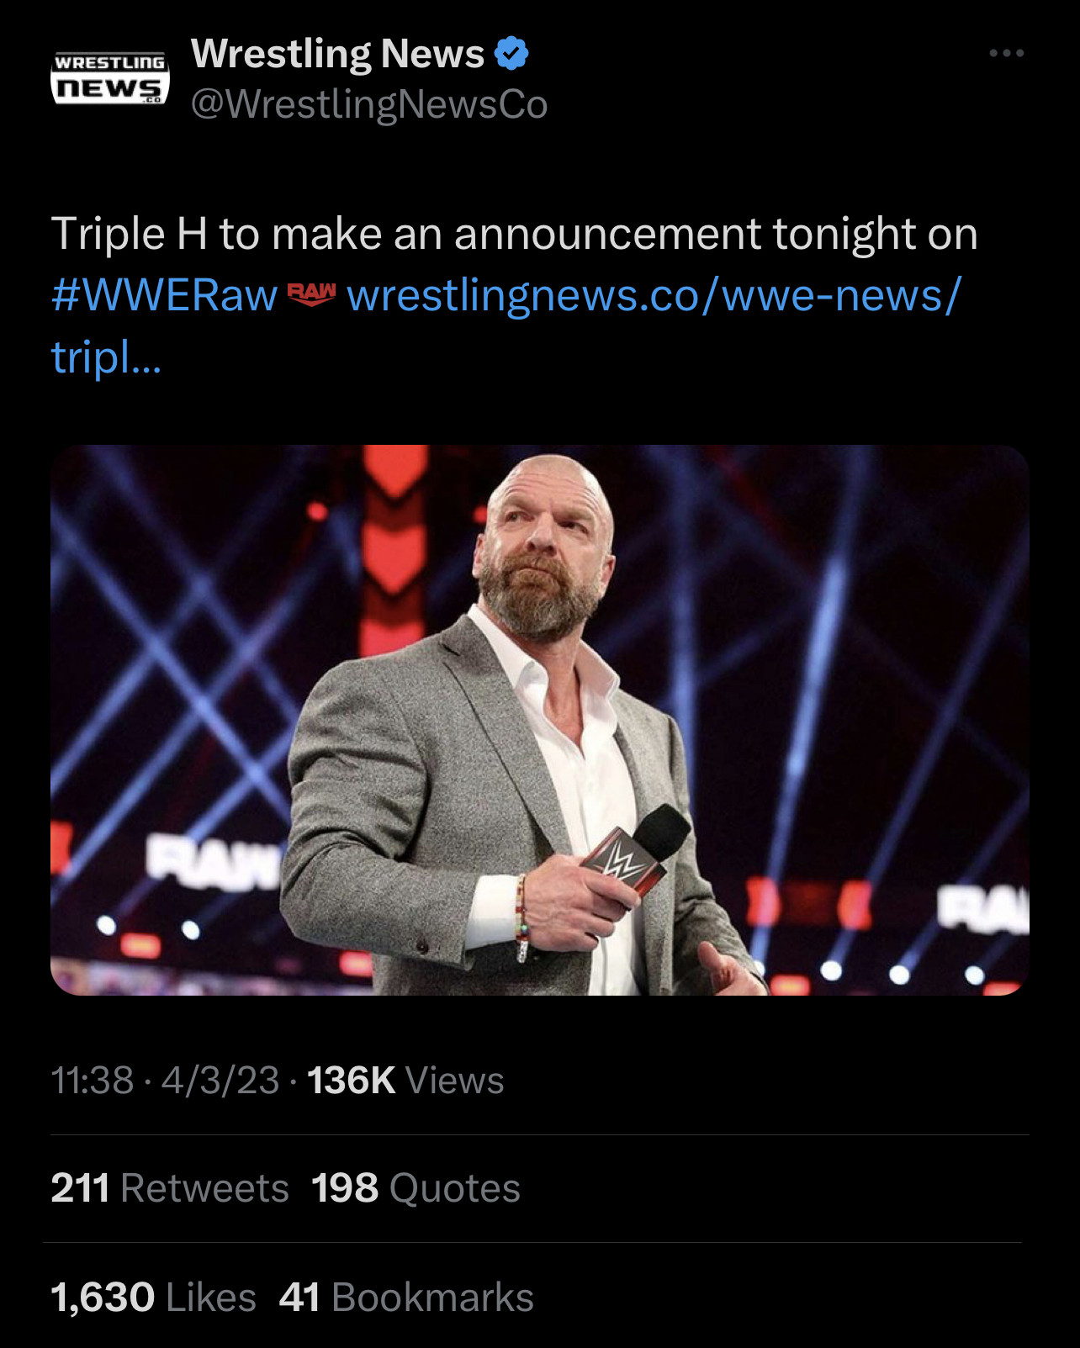Click the tweet text about Triple H
The width and height of the screenshot is (1080, 1348).
pos(513,233)
